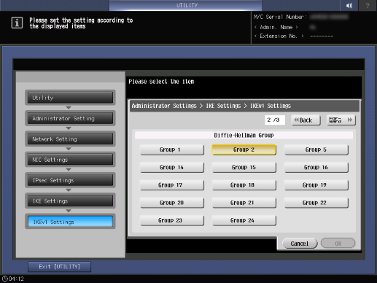Select Diffie-Hellman Group 16
377x283 pixels.
(316, 168)
